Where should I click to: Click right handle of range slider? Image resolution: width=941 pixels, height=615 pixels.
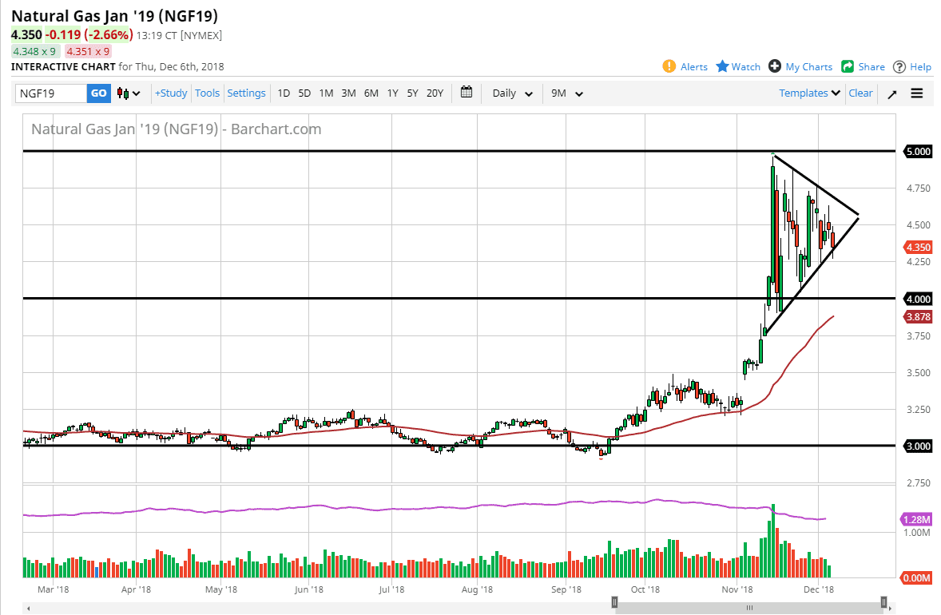pos(883,601)
